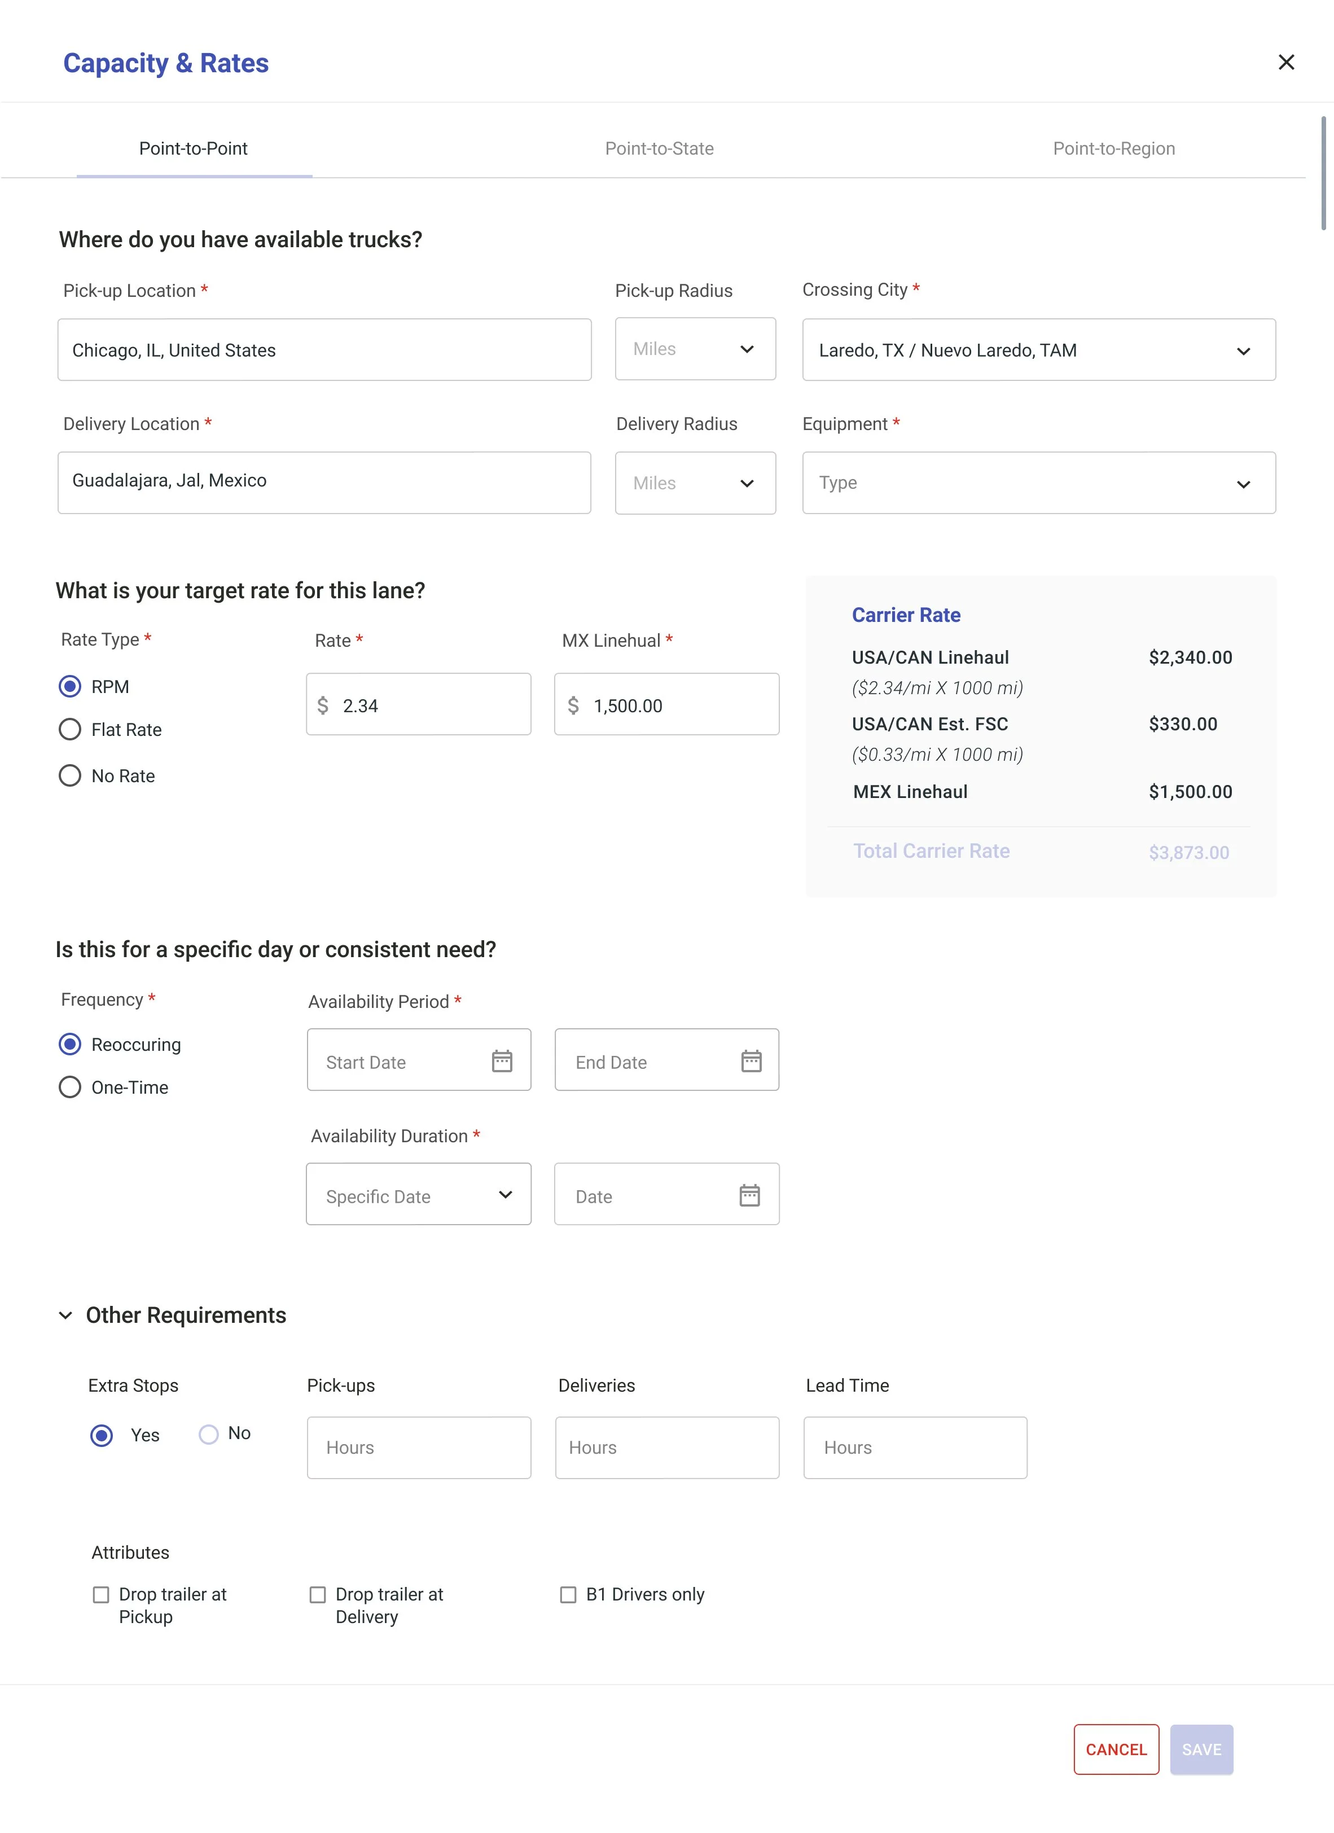
Task: Enable Drop trailer at Pickup checkbox
Action: click(x=101, y=1595)
